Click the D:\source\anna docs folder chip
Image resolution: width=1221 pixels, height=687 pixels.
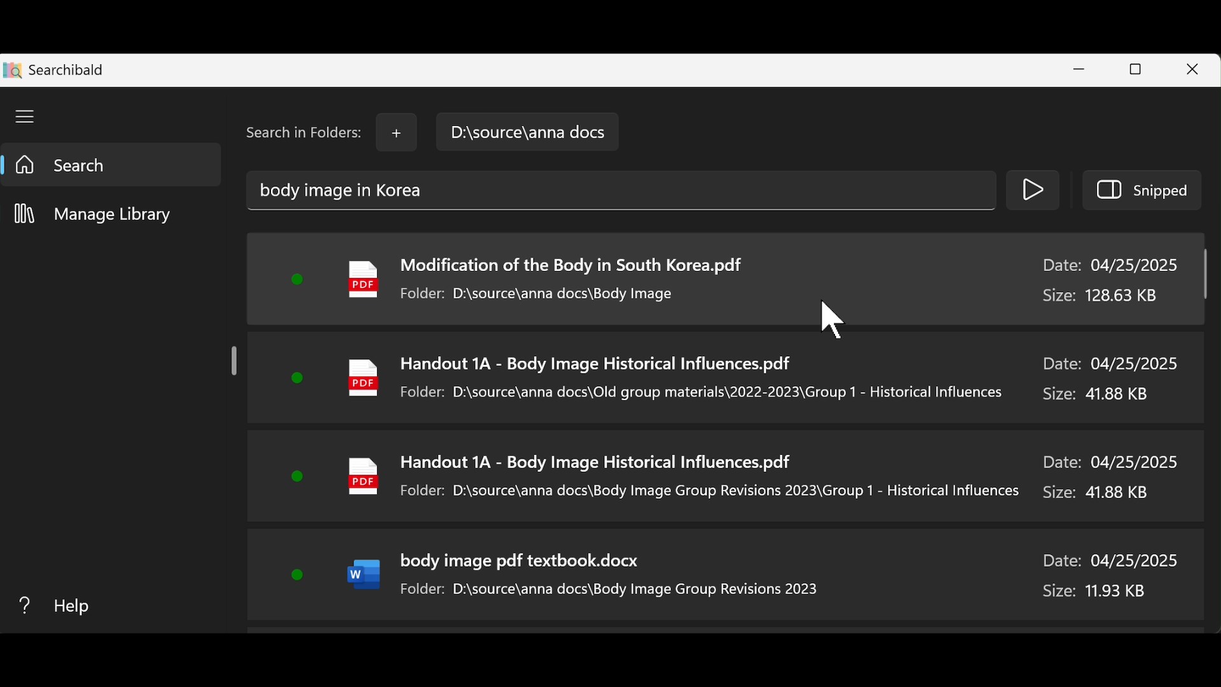(527, 132)
